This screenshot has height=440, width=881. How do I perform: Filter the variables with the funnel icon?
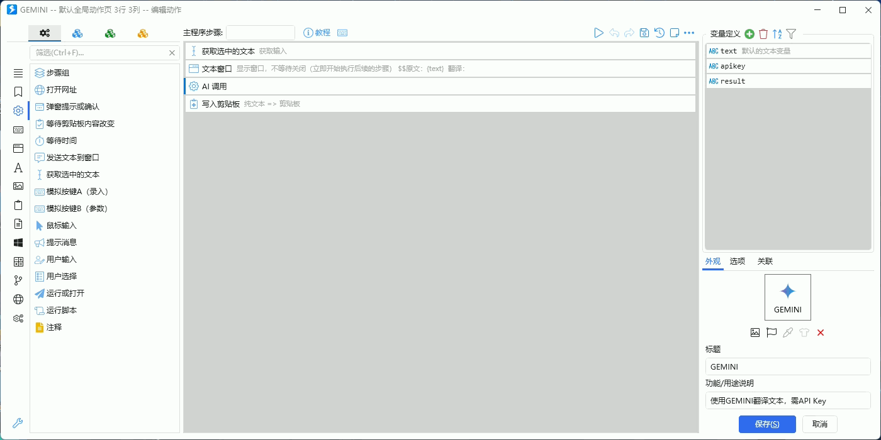[792, 34]
